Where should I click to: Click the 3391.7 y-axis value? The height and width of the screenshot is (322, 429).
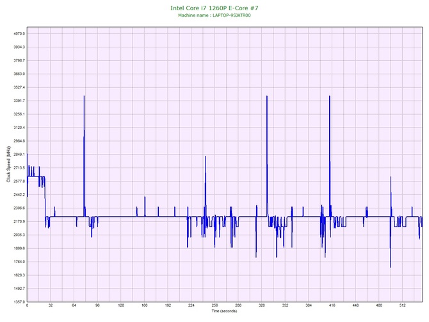[x=19, y=101]
